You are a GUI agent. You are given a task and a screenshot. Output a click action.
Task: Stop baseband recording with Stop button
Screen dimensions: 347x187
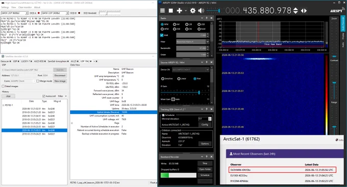coord(205,163)
